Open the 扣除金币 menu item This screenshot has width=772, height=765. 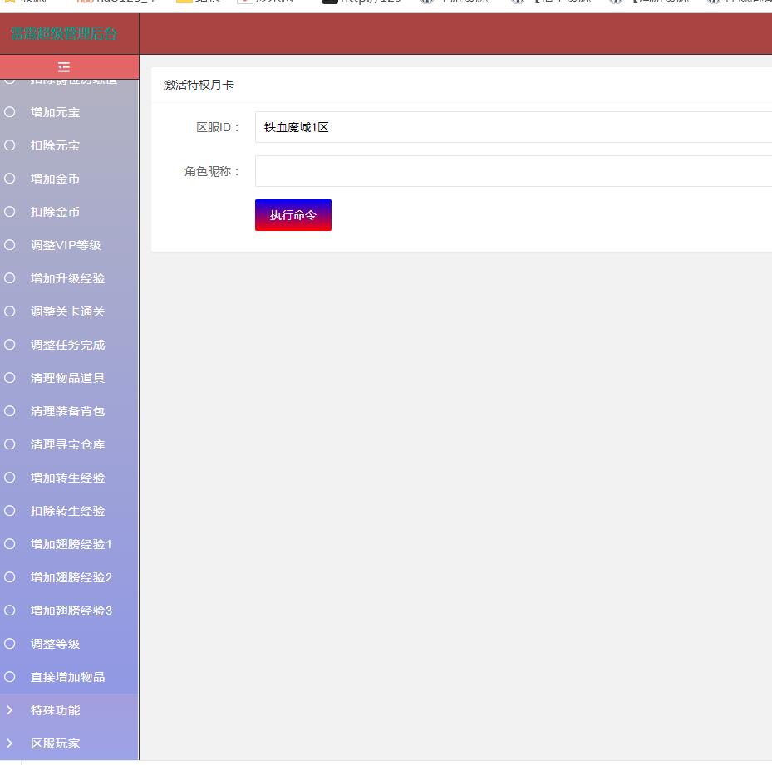pyautogui.click(x=56, y=212)
